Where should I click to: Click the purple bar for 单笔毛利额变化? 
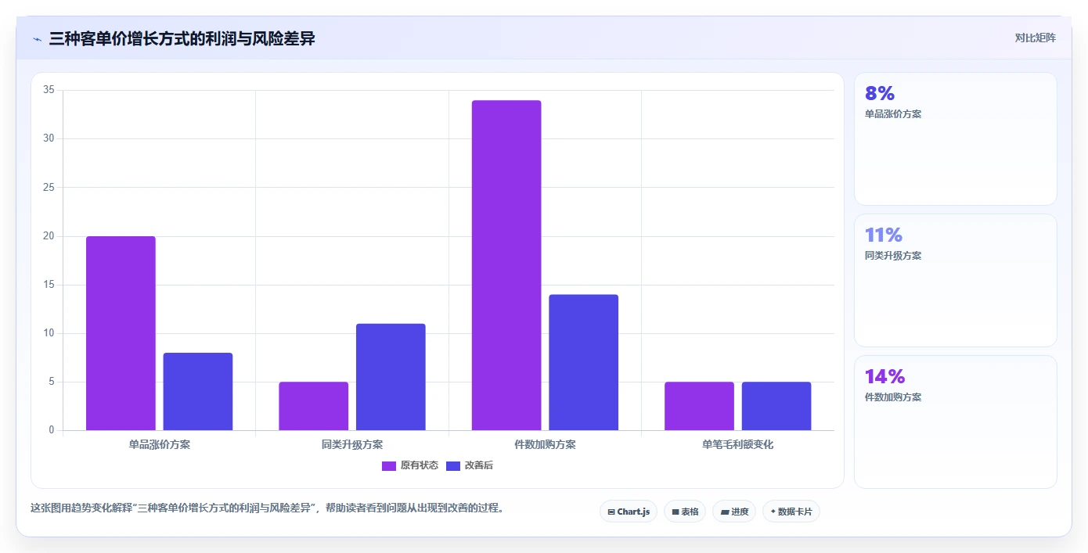click(700, 406)
